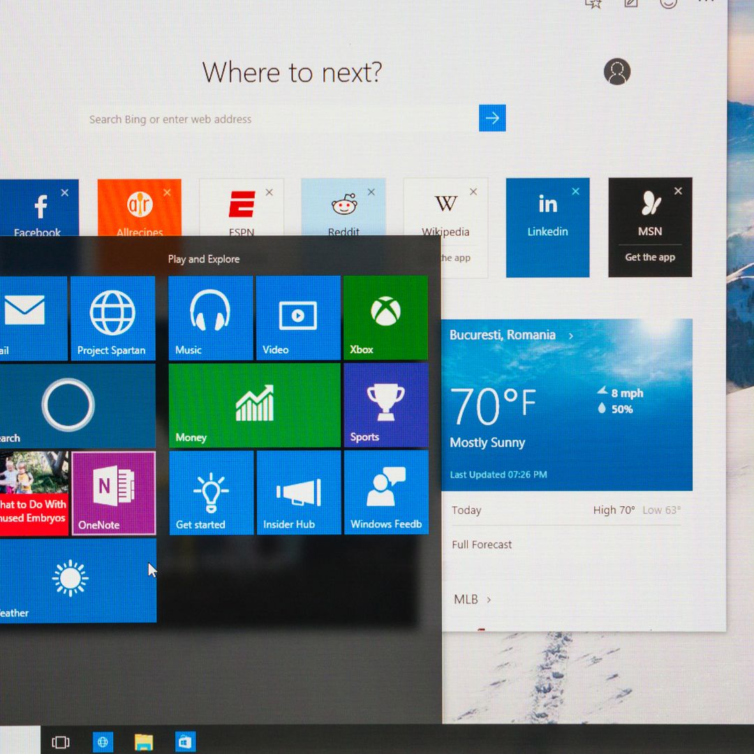The height and width of the screenshot is (754, 754).
Task: Open the Music tile
Action: pos(211,318)
